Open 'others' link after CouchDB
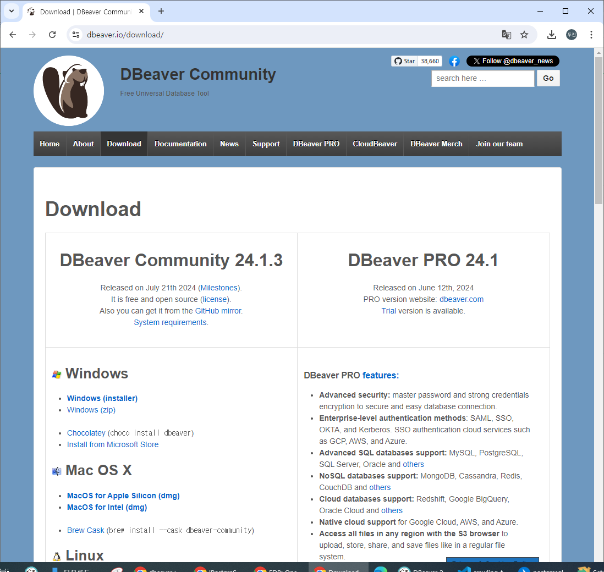The height and width of the screenshot is (572, 604). click(x=380, y=487)
